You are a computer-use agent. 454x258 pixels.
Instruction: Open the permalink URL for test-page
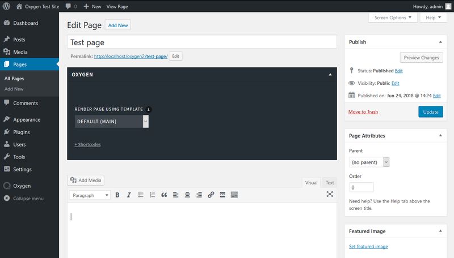[131, 56]
